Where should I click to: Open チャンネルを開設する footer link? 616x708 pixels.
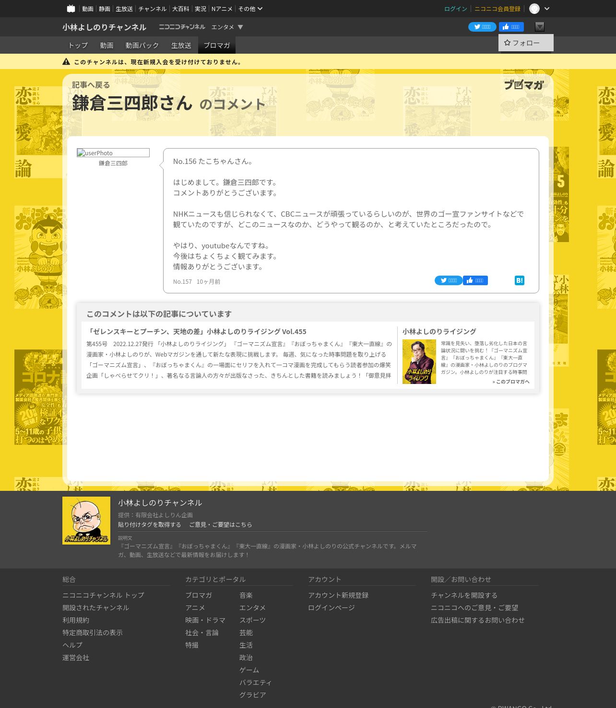point(464,595)
